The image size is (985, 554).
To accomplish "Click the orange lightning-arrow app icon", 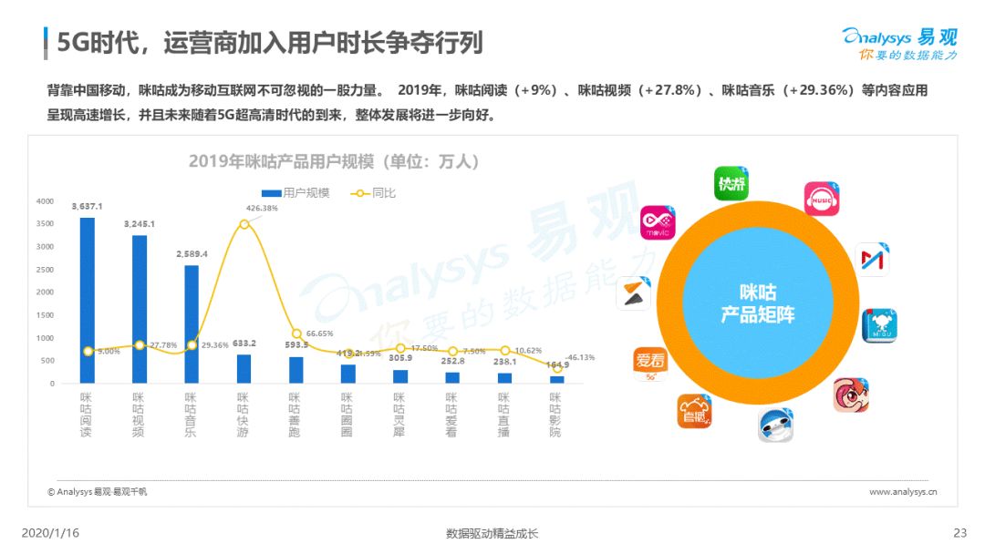I will (633, 293).
